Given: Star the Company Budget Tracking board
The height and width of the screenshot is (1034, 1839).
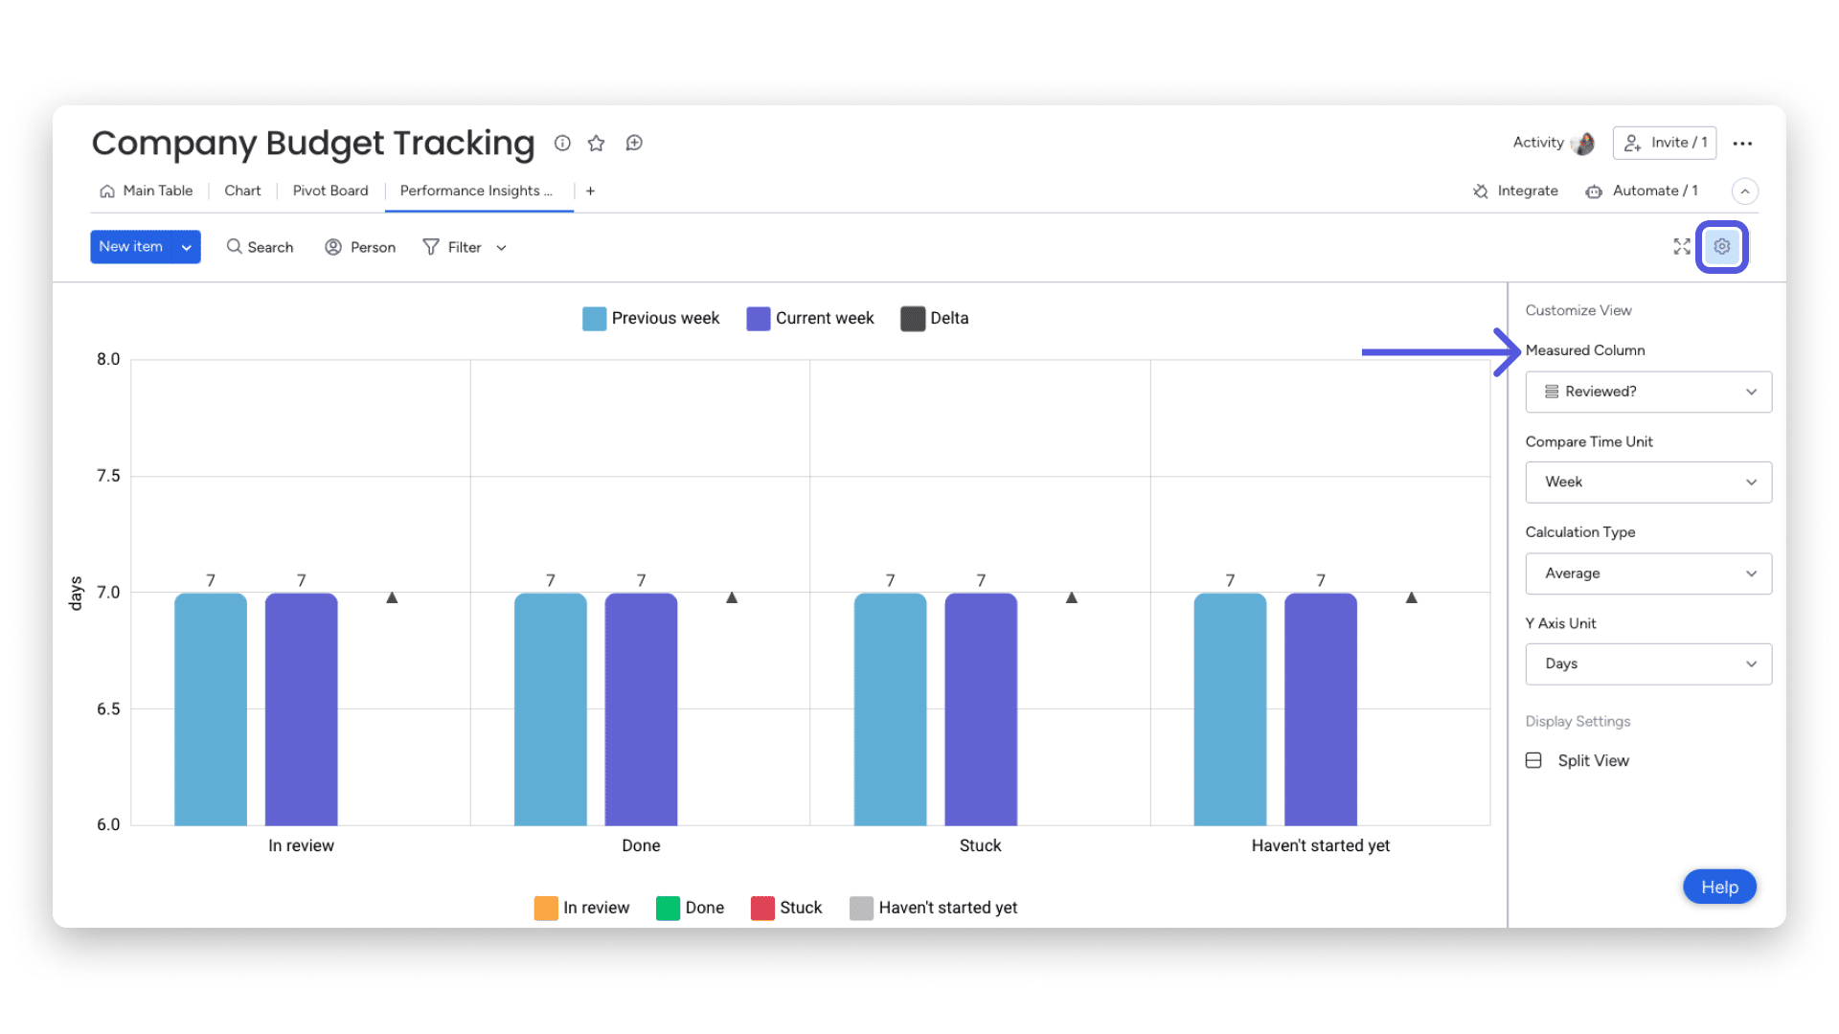Looking at the screenshot, I should (596, 143).
